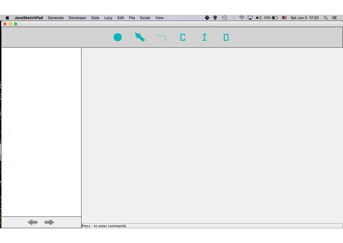The image size is (343, 243).
Task: Click the Wi-Fi status icon
Action: pyautogui.click(x=241, y=18)
